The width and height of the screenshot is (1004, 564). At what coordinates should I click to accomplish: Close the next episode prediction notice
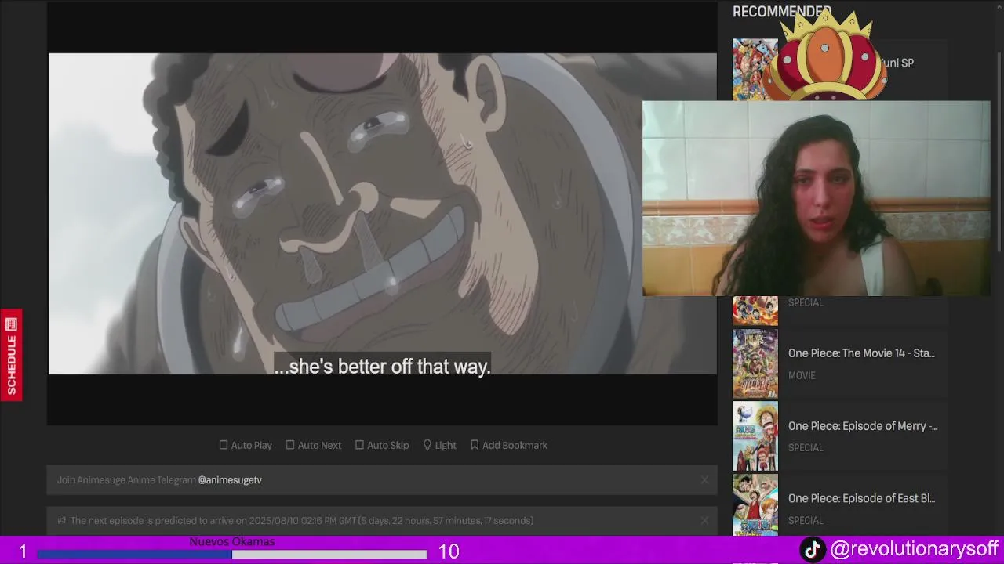click(x=704, y=521)
